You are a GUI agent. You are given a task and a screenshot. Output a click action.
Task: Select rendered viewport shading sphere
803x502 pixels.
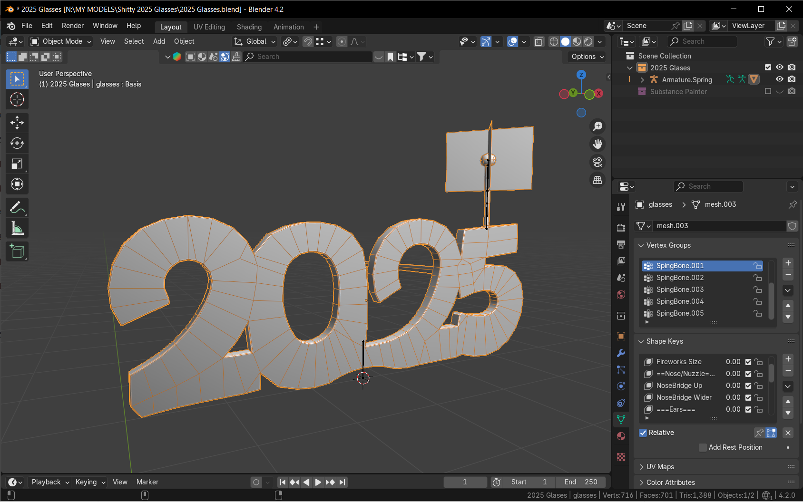point(588,42)
